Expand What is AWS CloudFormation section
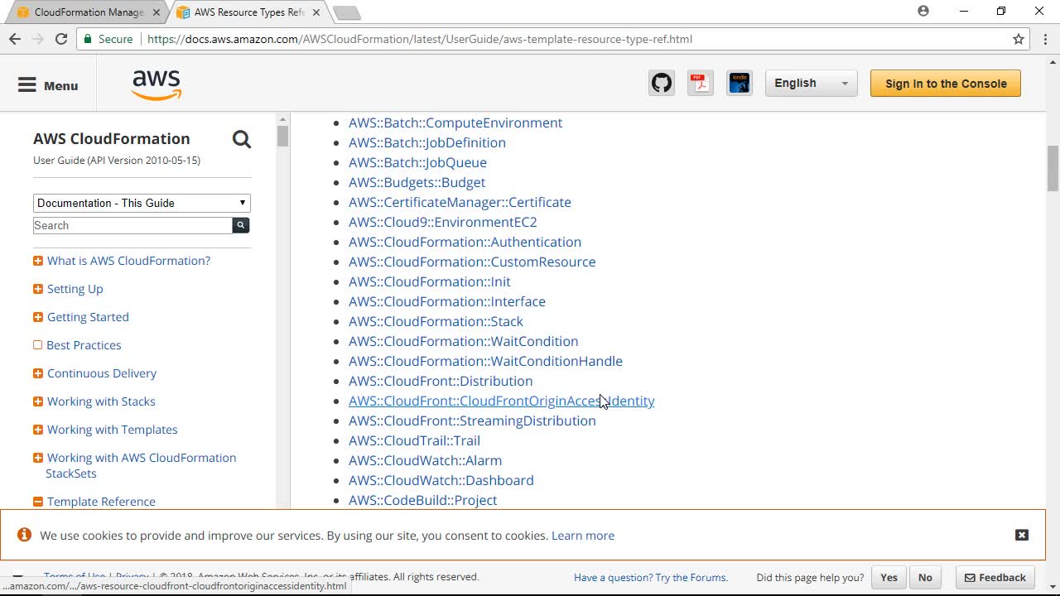 click(x=37, y=261)
